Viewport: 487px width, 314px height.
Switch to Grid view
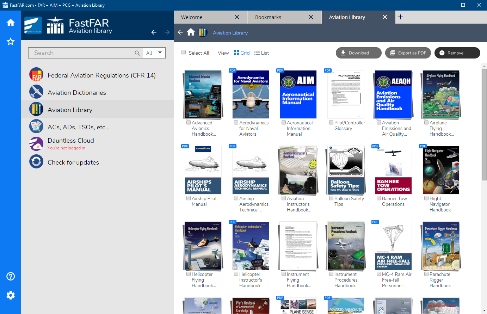pos(242,53)
